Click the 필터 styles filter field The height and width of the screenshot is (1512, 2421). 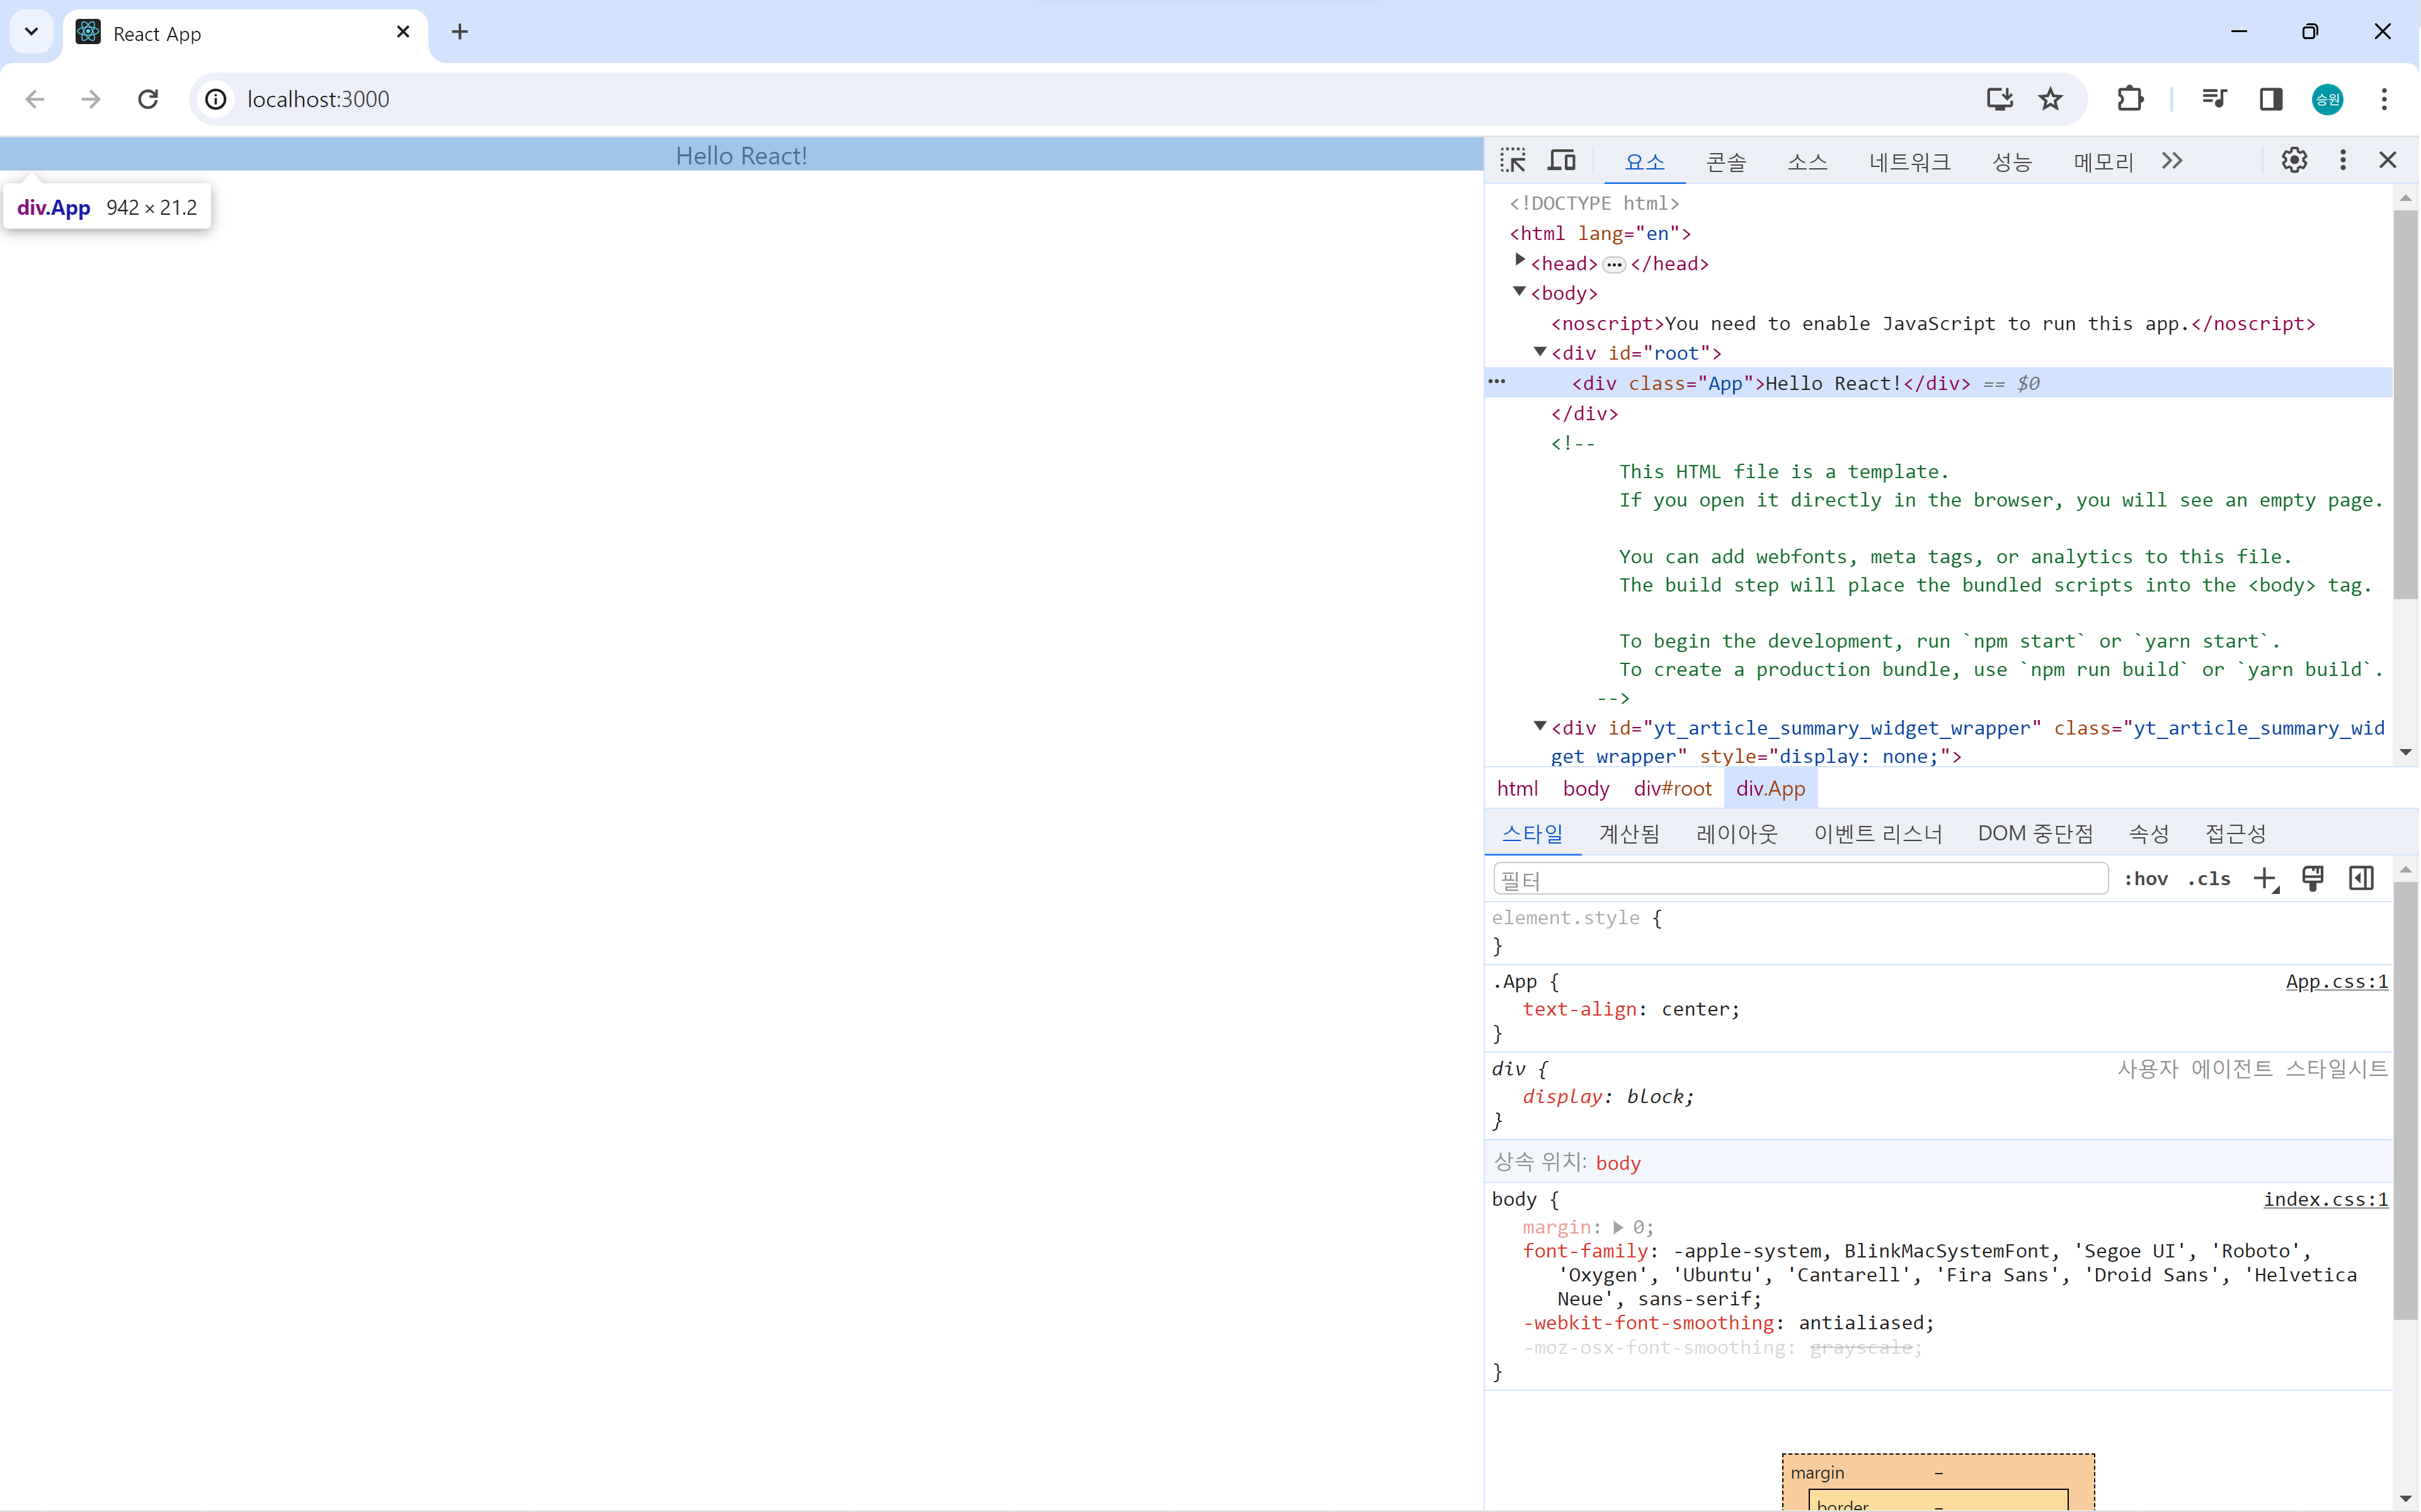click(x=1800, y=879)
